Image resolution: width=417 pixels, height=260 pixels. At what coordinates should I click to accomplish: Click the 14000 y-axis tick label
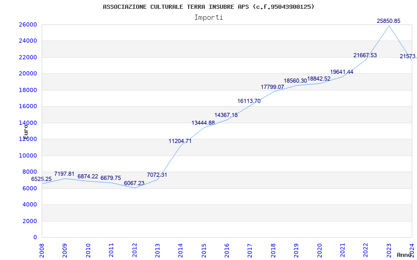pos(28,123)
